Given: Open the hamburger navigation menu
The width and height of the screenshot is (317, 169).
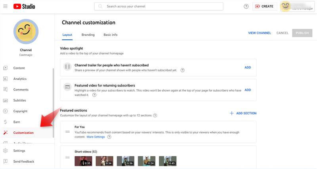Looking at the screenshot, I should (x=6, y=6).
